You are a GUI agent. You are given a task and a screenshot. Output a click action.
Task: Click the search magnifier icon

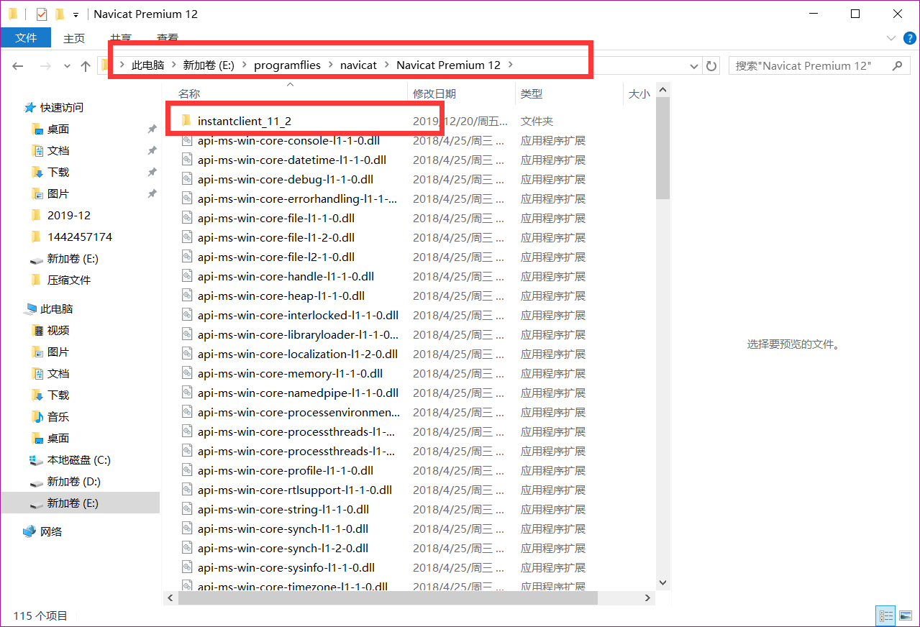click(x=897, y=65)
